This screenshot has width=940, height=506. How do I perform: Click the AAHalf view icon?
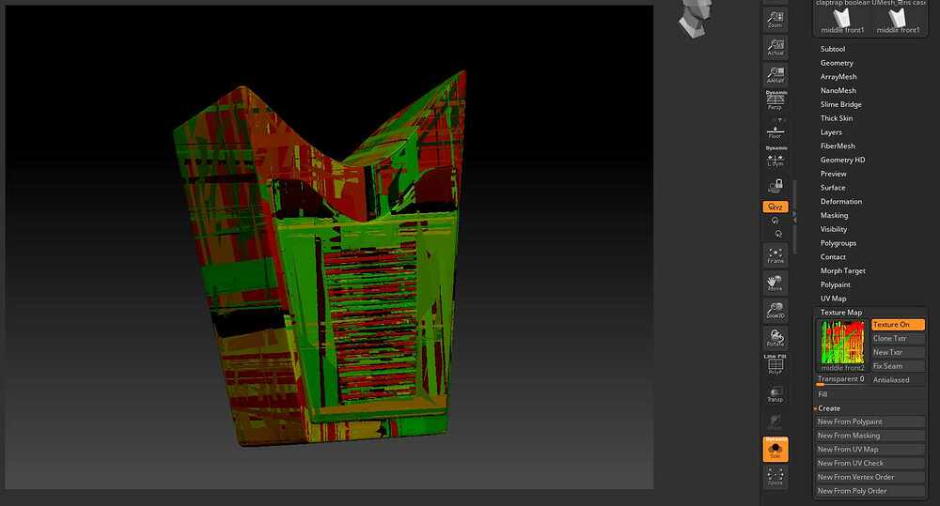tap(775, 75)
